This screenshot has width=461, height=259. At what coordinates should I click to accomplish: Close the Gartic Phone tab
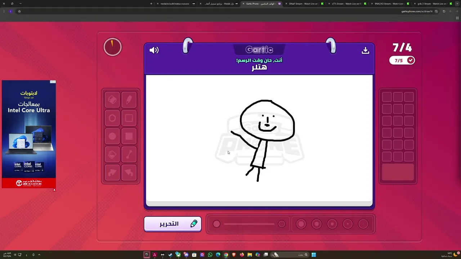pos(243,4)
